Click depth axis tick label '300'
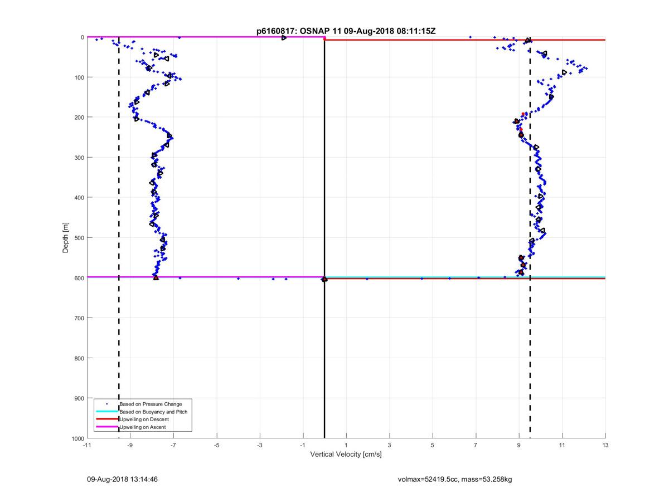Screen dimensions: 669x493 79,158
